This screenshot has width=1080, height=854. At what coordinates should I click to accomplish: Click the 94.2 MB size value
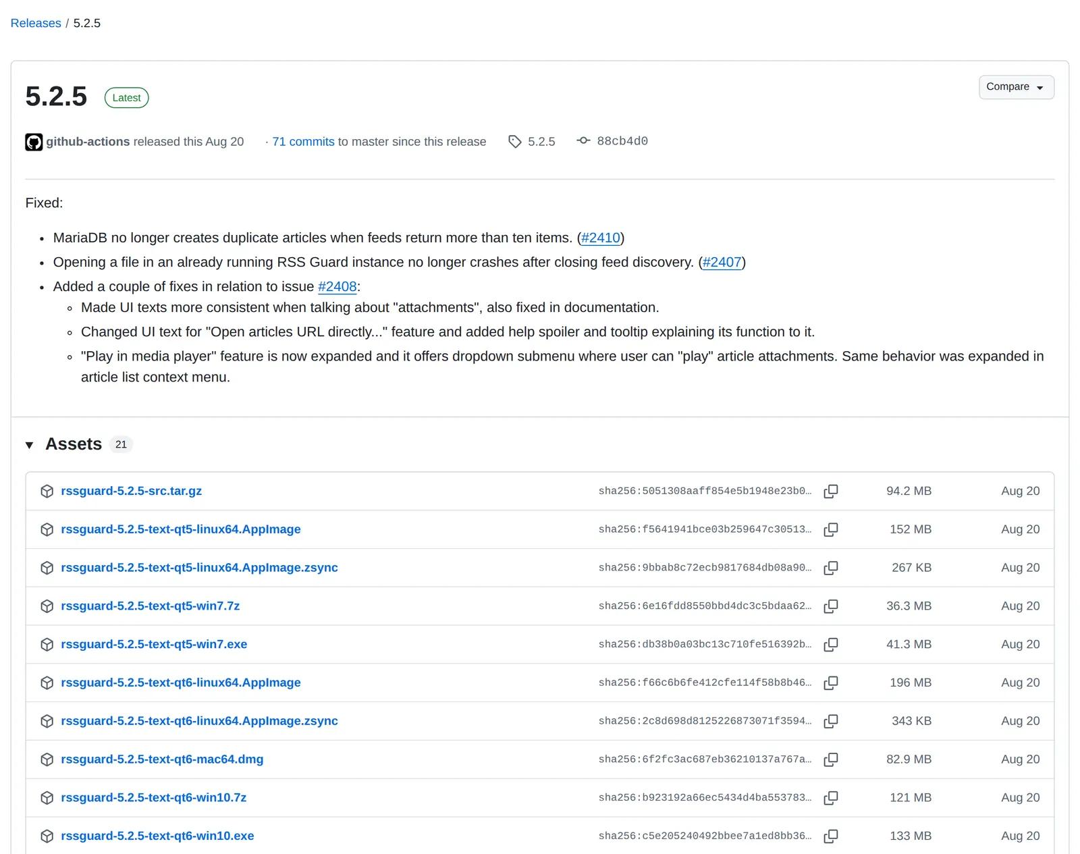click(x=909, y=491)
